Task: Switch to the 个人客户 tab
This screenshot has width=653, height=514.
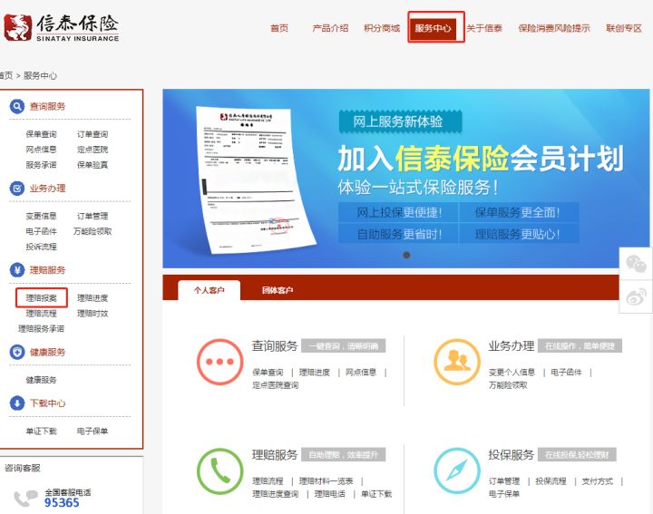Action: tap(210, 290)
